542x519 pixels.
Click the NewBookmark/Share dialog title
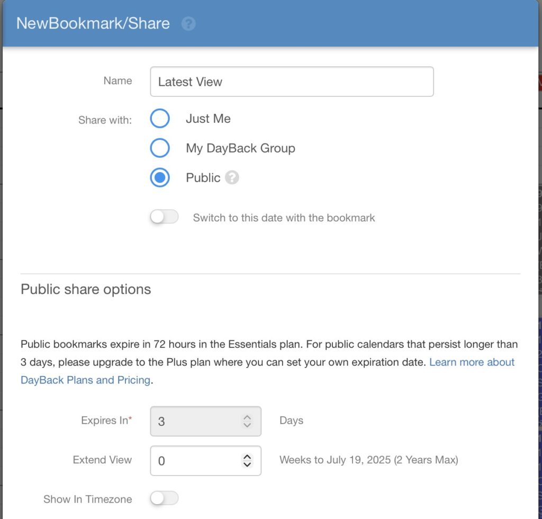click(x=93, y=24)
